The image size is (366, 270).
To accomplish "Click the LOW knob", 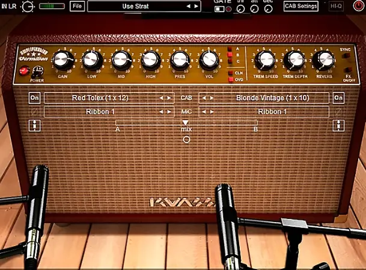I will (x=92, y=61).
